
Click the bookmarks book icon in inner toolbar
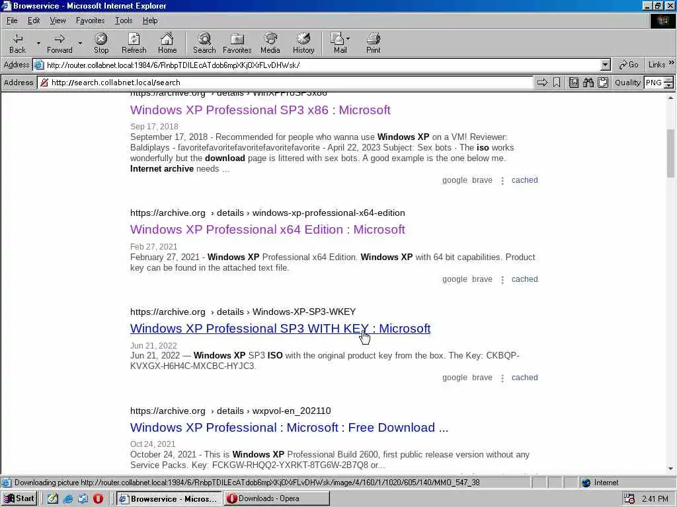coord(574,83)
